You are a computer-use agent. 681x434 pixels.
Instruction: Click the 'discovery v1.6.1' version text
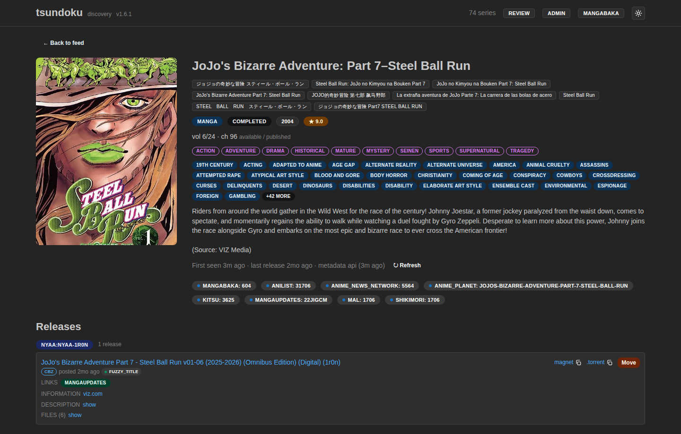(110, 14)
